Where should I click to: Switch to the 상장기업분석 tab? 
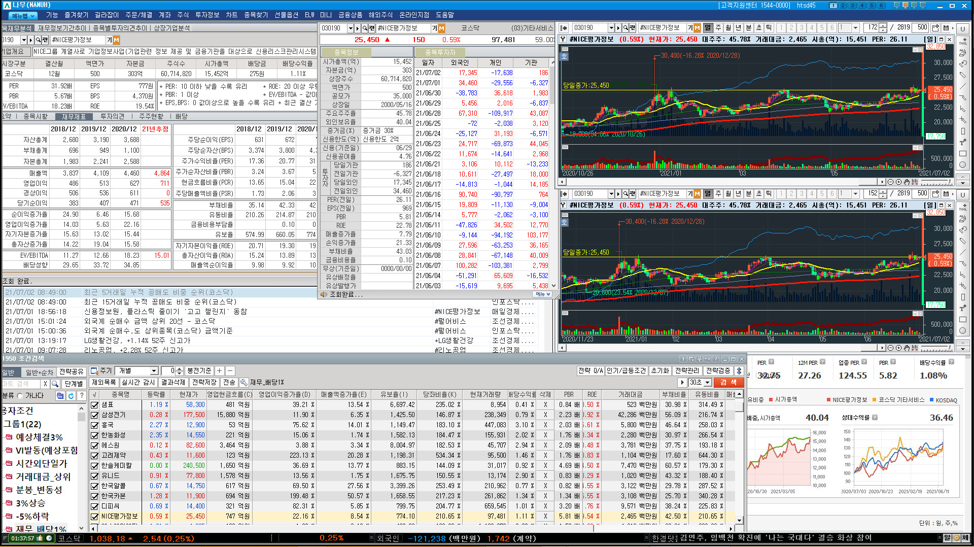tap(171, 28)
